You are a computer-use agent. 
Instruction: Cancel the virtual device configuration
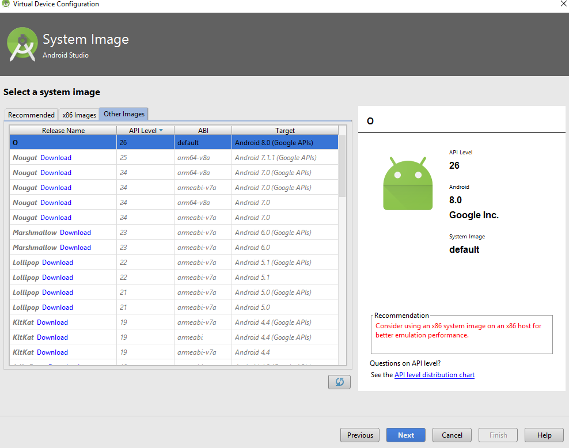(452, 435)
